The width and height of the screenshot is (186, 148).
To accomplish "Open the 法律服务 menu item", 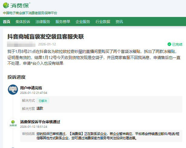I will 43,21.
